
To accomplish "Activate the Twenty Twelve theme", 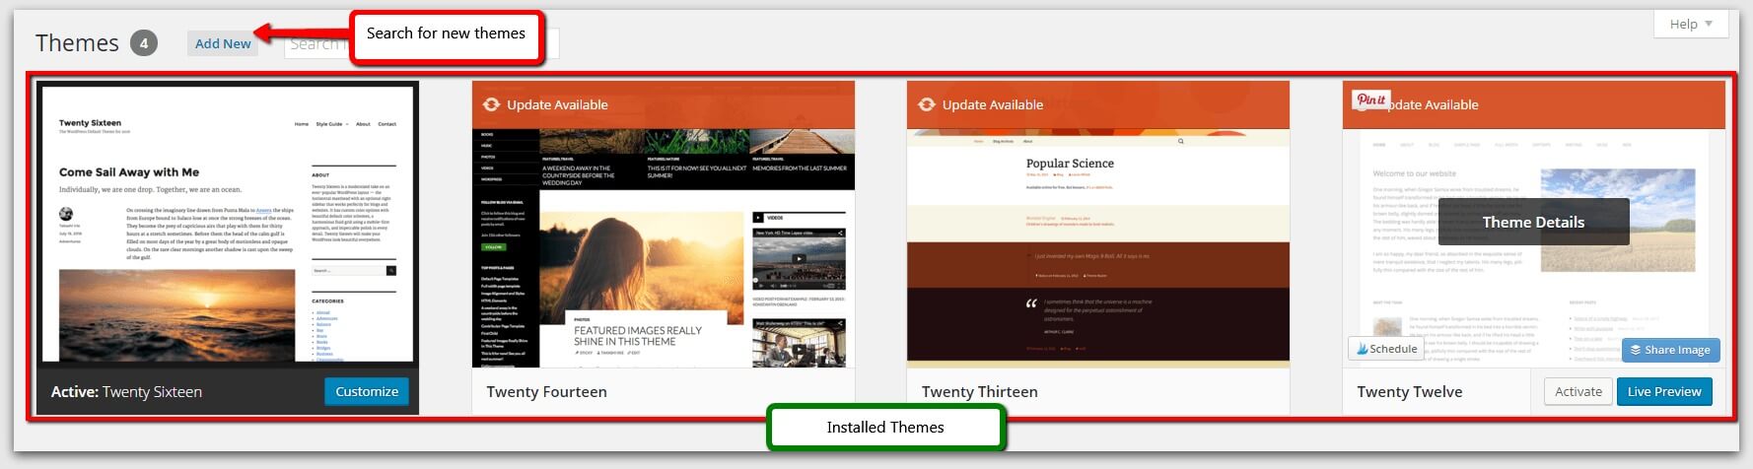I will [x=1578, y=391].
